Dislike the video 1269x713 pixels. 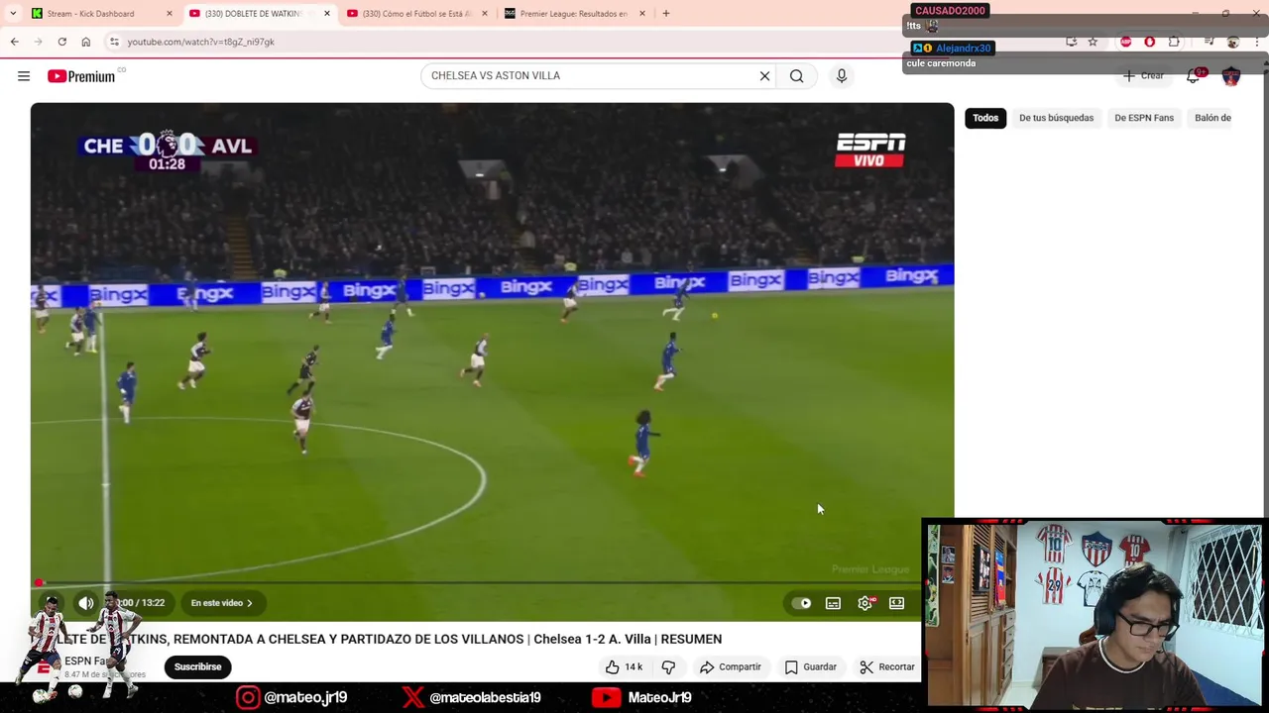tap(668, 667)
